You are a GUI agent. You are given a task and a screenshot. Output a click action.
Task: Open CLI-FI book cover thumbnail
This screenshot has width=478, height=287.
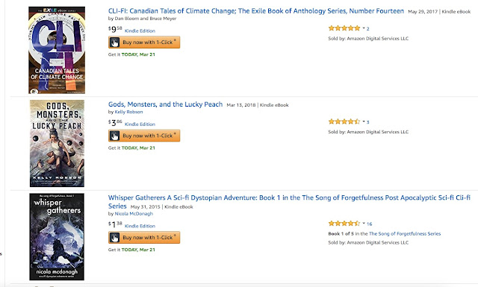click(x=57, y=50)
